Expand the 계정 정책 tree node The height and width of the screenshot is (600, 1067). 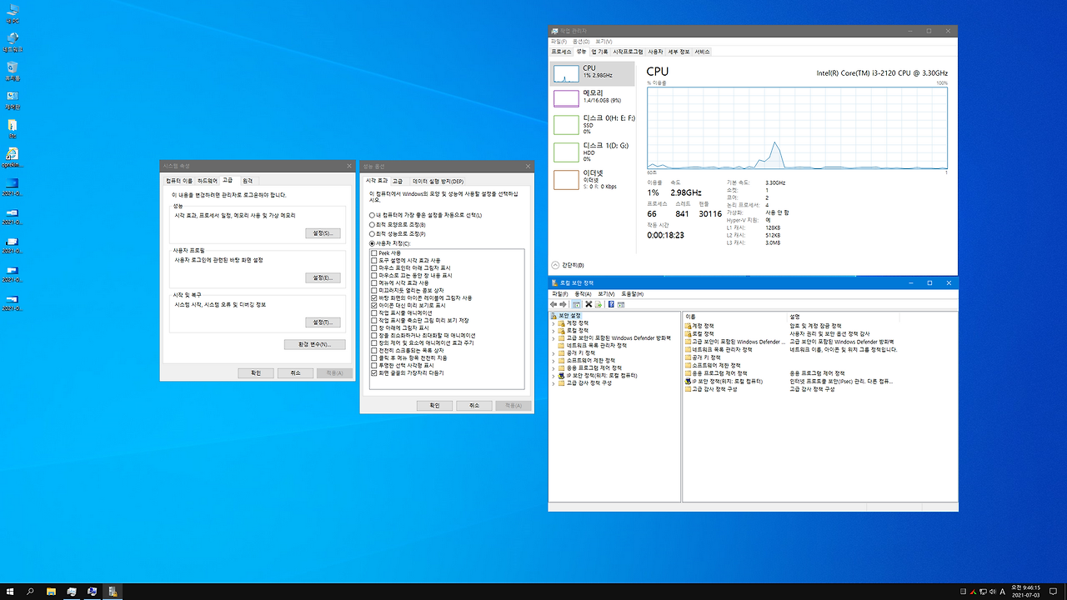tap(554, 322)
